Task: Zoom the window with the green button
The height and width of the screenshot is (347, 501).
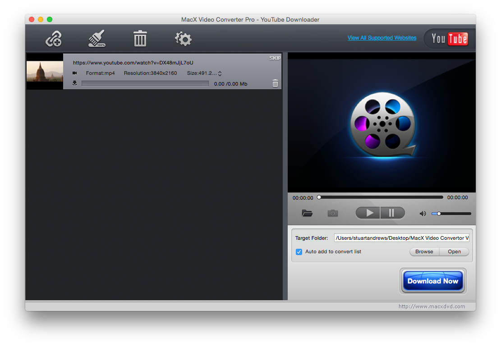Action: [x=50, y=19]
